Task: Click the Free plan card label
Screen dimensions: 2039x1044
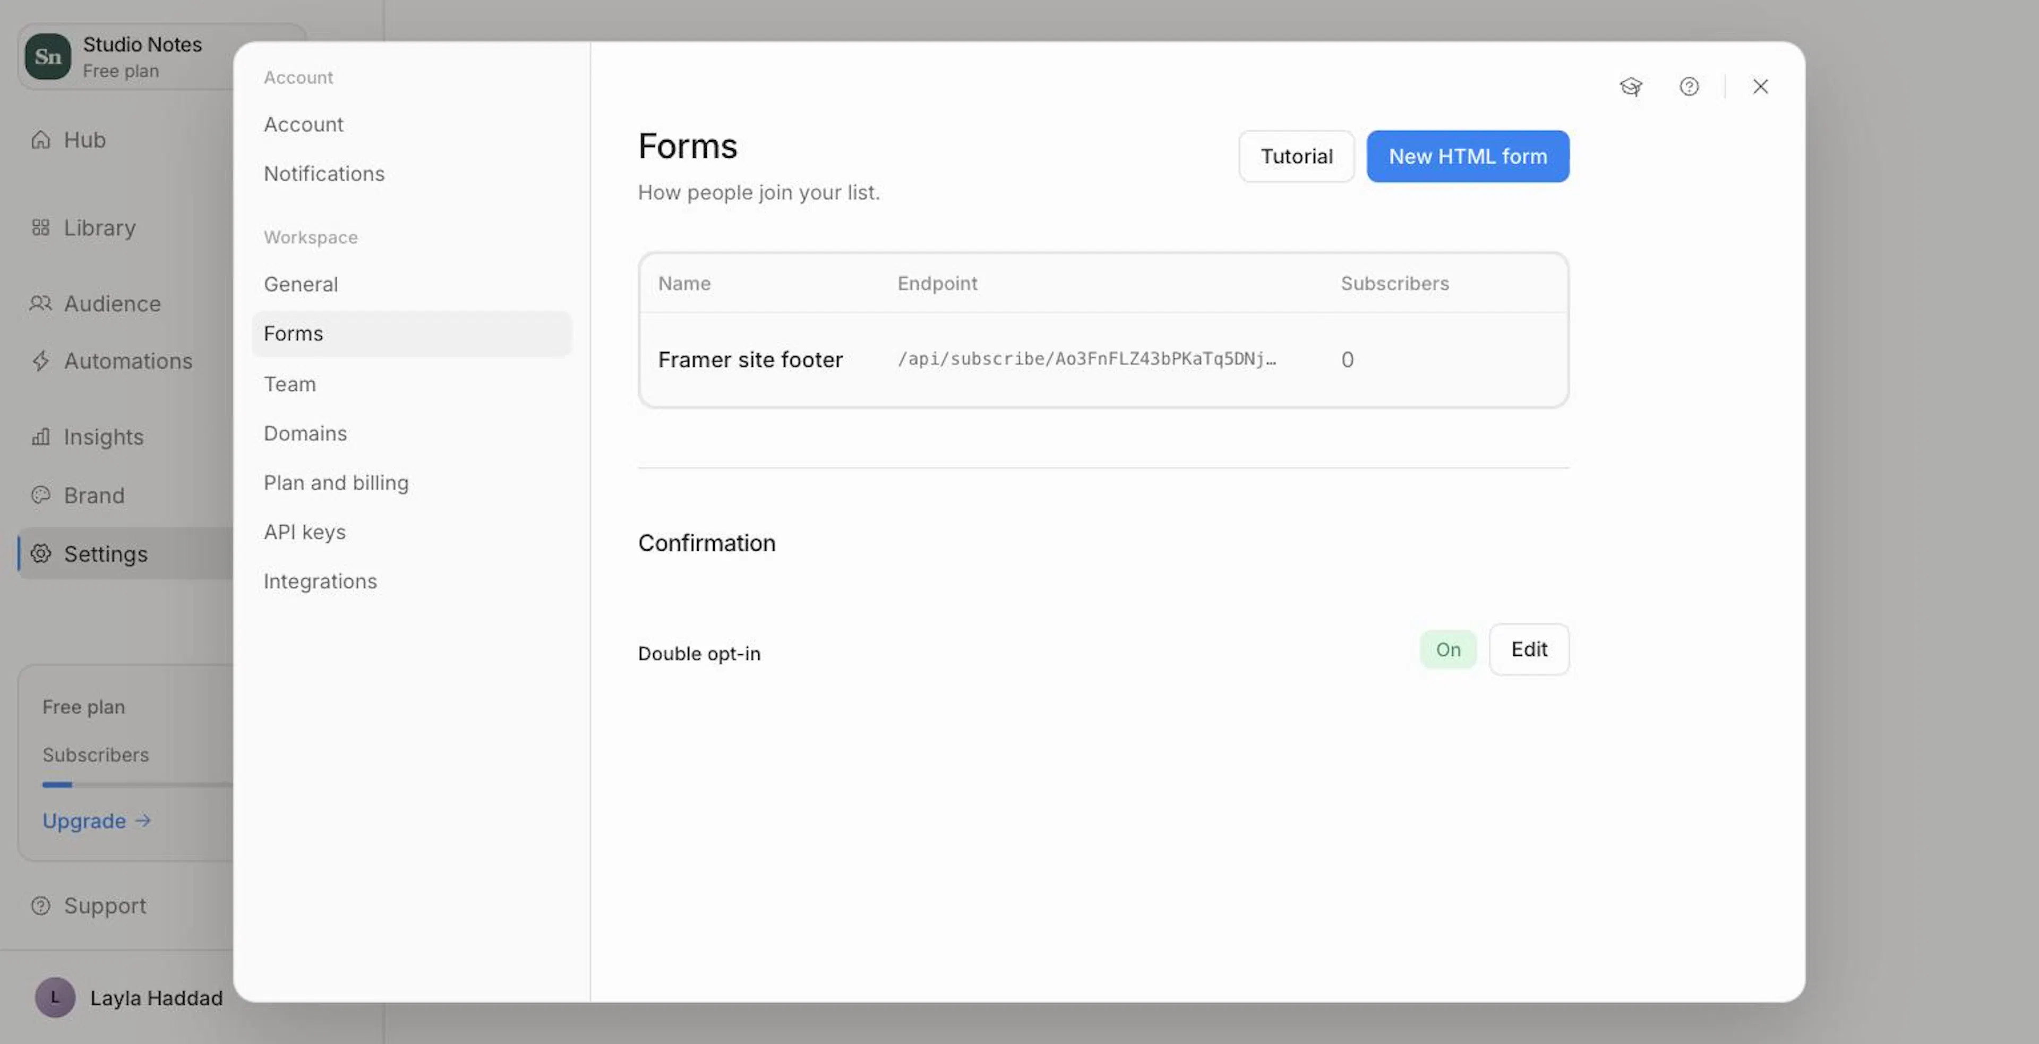Action: tap(84, 707)
